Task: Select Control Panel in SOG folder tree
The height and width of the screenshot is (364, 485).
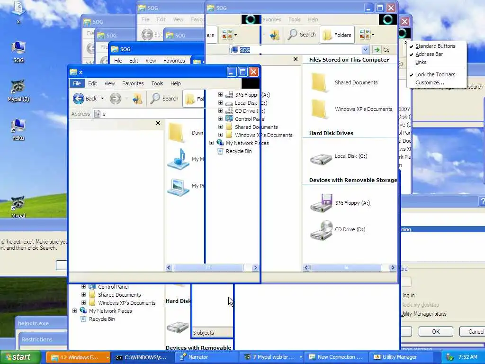Action: click(x=250, y=119)
